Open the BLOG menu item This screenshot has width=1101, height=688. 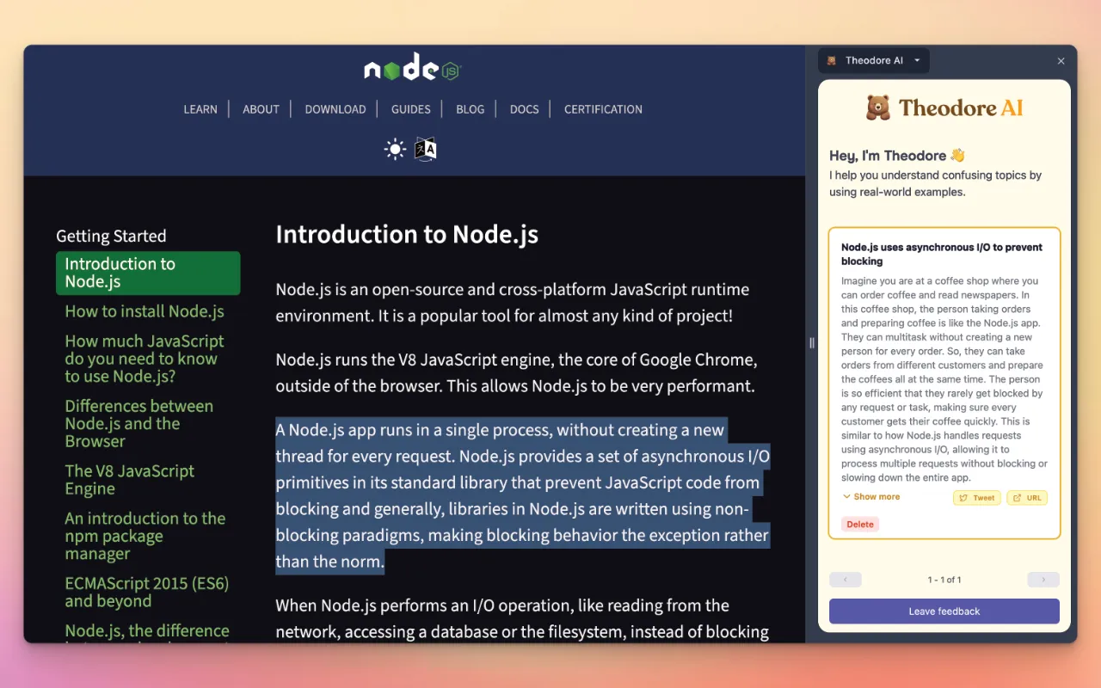[471, 109]
